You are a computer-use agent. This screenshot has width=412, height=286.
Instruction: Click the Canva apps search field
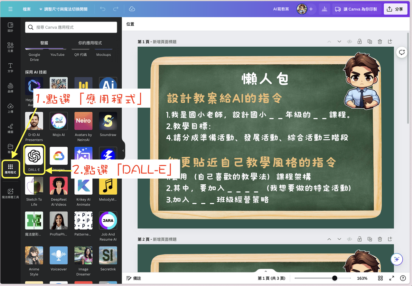pos(71,27)
